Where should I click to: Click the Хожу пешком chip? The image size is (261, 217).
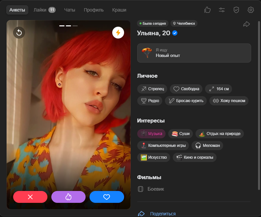[x=229, y=100]
